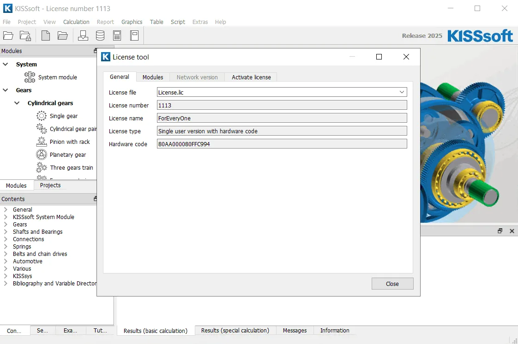The image size is (518, 344).
Task: Click the notebook report toolbar icon
Action: 134,36
